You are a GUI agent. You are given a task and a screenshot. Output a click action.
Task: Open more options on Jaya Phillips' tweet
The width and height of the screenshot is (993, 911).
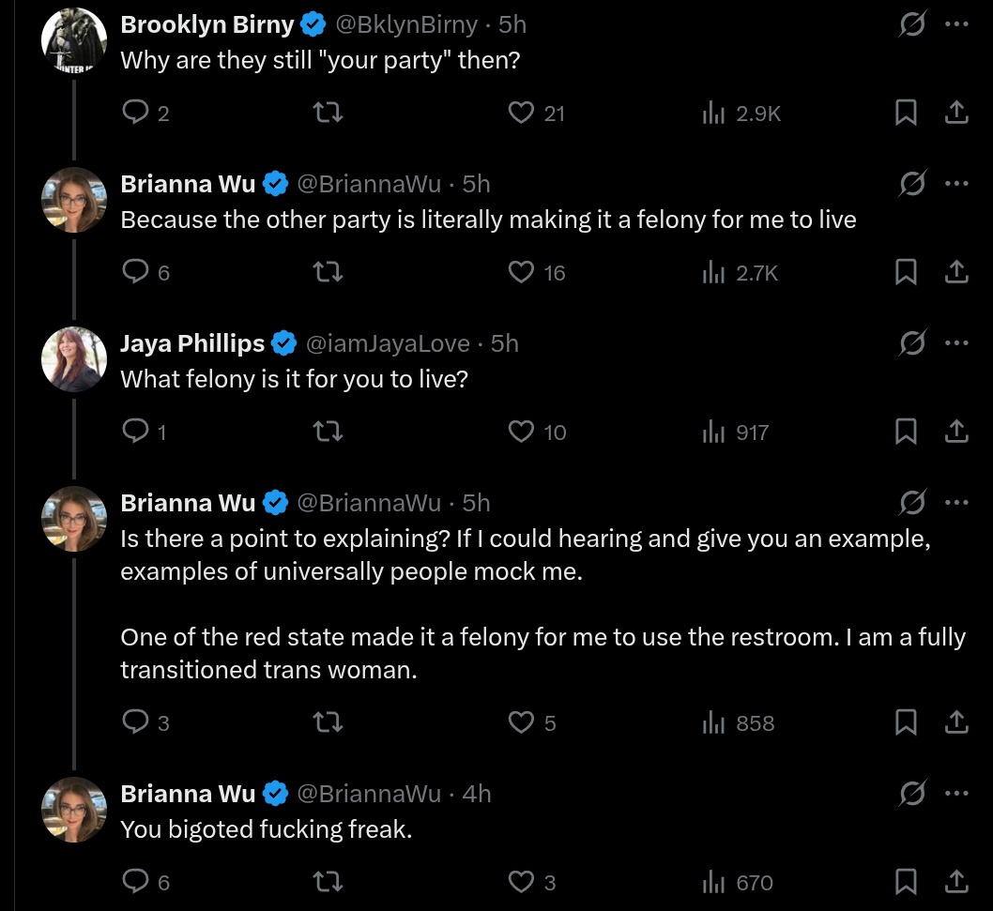coord(955,343)
